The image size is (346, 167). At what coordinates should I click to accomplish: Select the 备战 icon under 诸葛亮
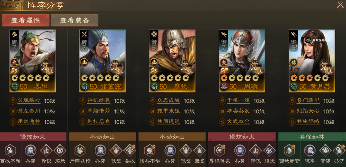pyautogui.click(x=130, y=151)
